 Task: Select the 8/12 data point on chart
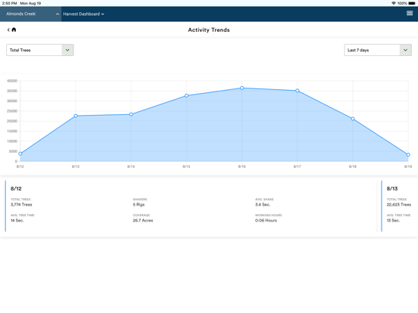tap(20, 153)
